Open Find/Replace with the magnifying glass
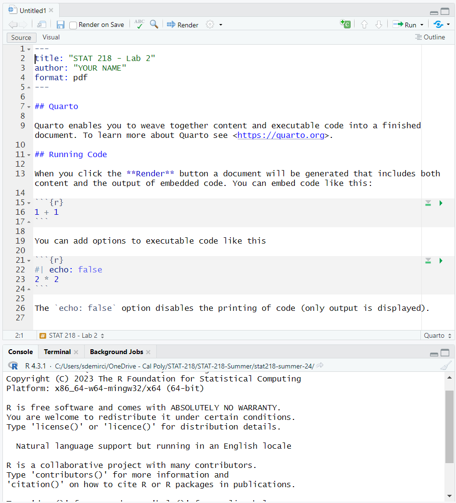Image resolution: width=456 pixels, height=503 pixels. [x=154, y=24]
